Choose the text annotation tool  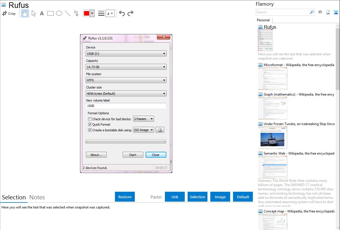pyautogui.click(x=42, y=13)
